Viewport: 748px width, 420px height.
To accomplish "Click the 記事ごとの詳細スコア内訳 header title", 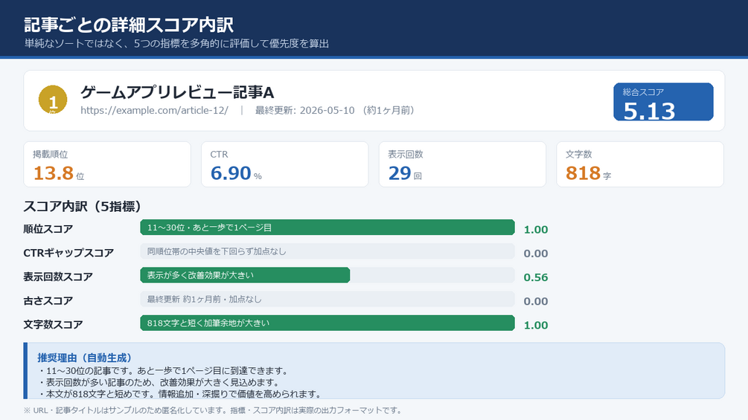I will pos(129,25).
